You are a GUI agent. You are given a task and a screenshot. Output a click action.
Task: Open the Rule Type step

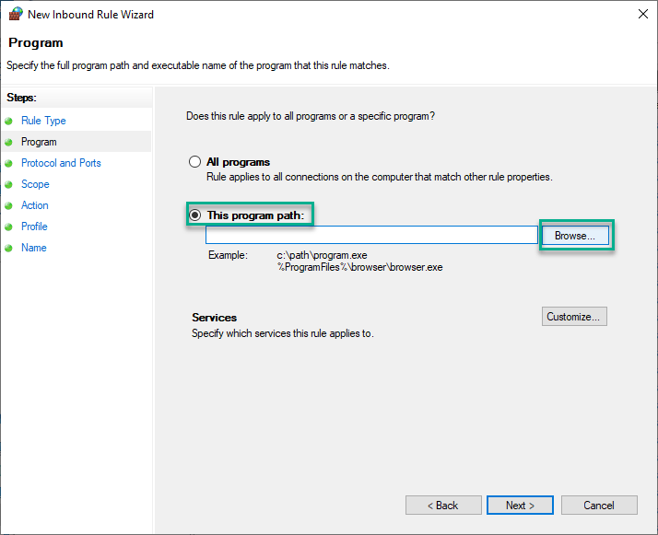(43, 121)
